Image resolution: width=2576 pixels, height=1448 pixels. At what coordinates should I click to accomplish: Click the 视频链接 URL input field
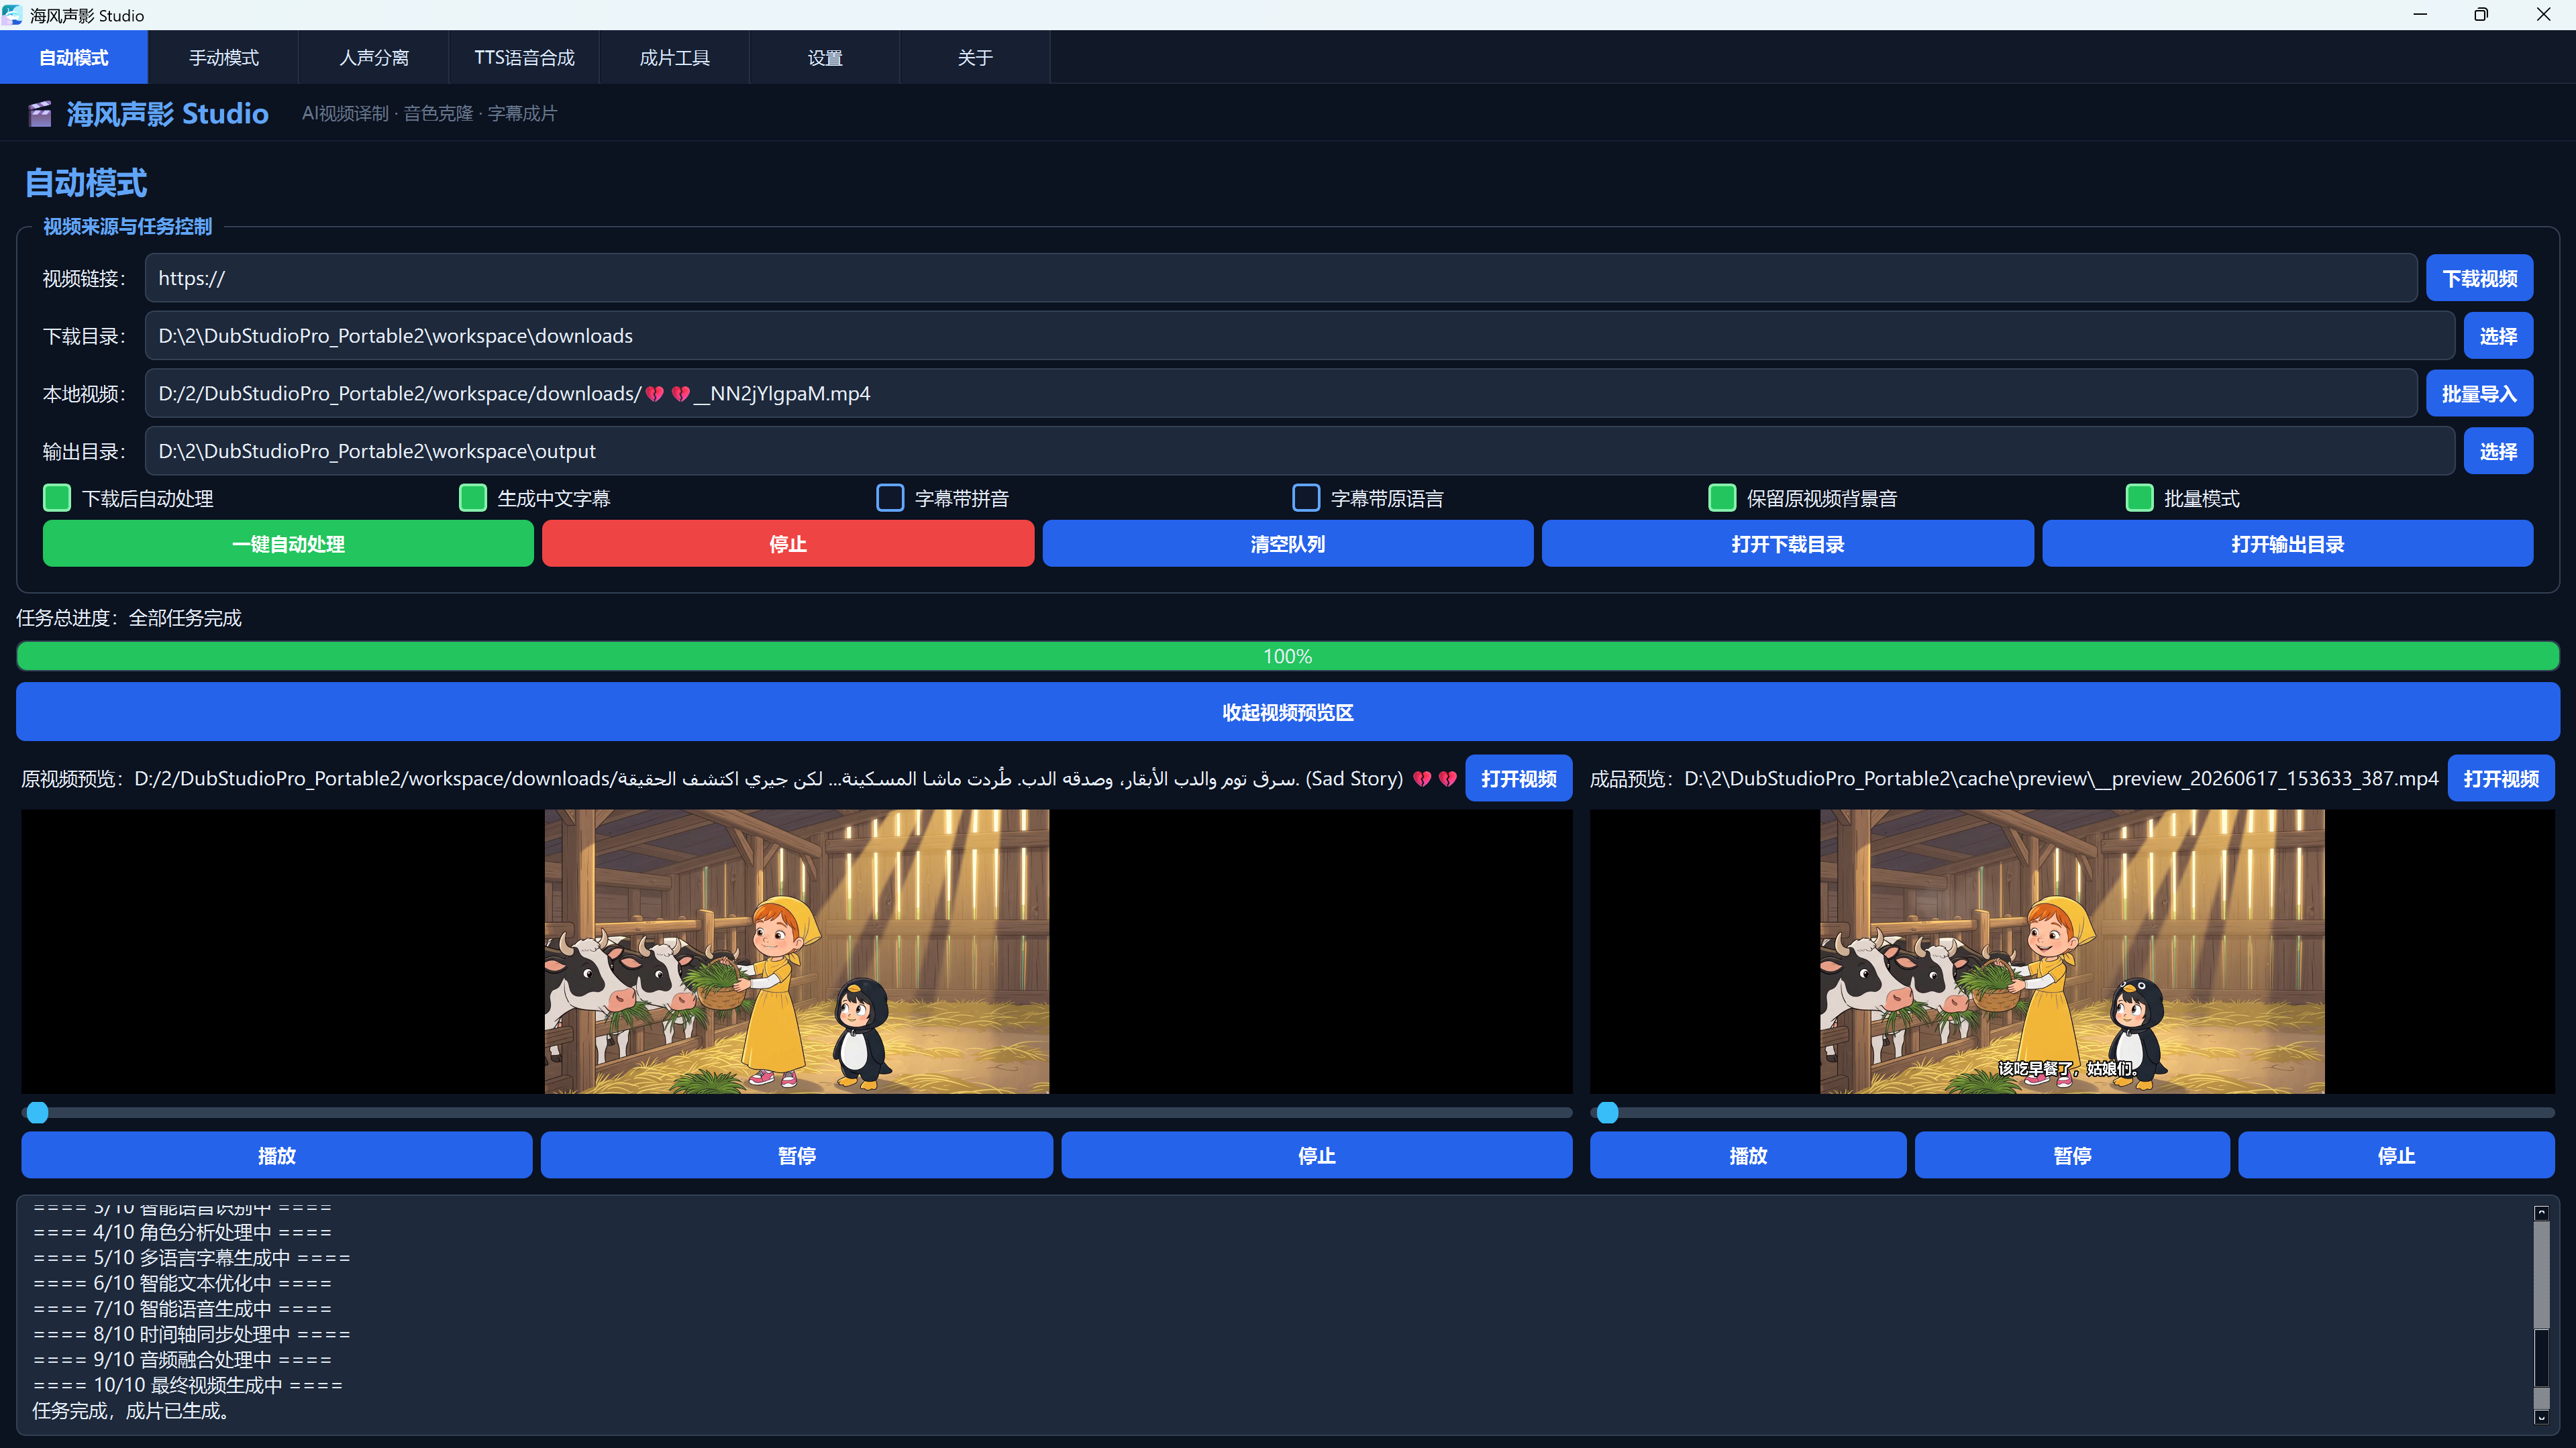pos(1280,278)
